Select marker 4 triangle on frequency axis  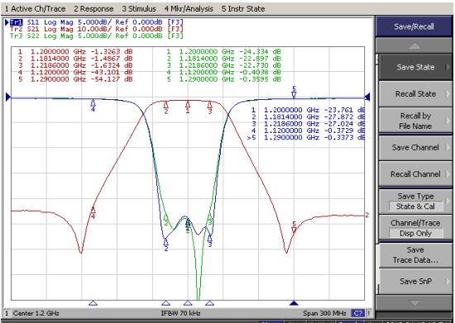click(x=93, y=303)
